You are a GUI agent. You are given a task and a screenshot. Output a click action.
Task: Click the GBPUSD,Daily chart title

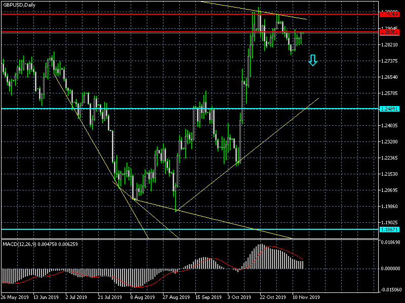[x=19, y=5]
